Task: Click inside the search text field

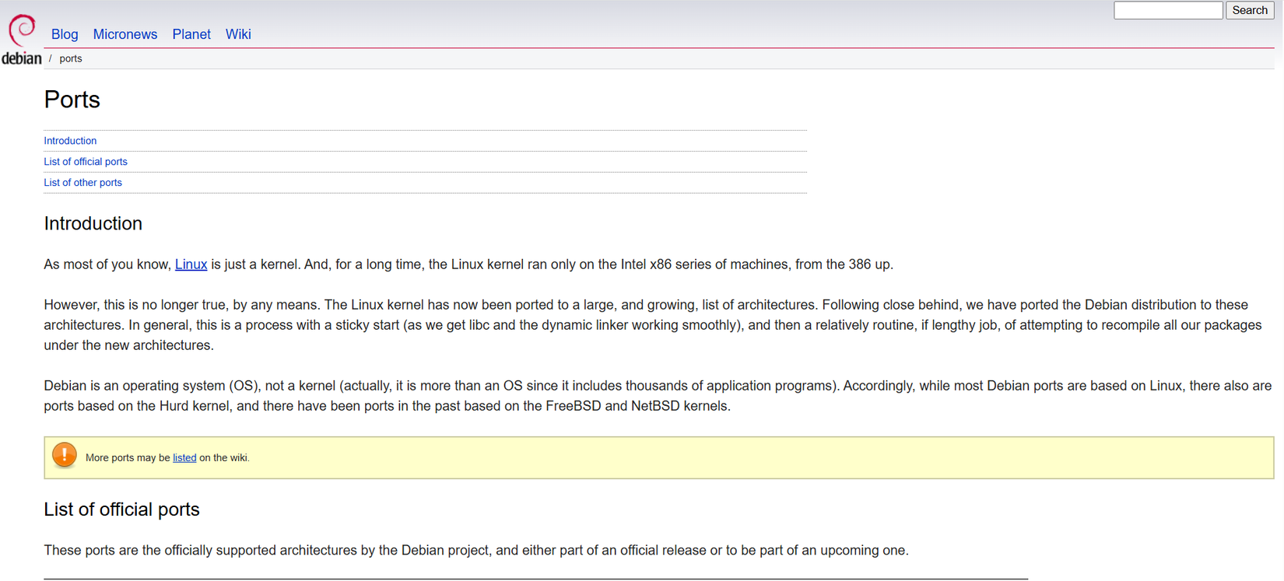Action: [x=1168, y=10]
